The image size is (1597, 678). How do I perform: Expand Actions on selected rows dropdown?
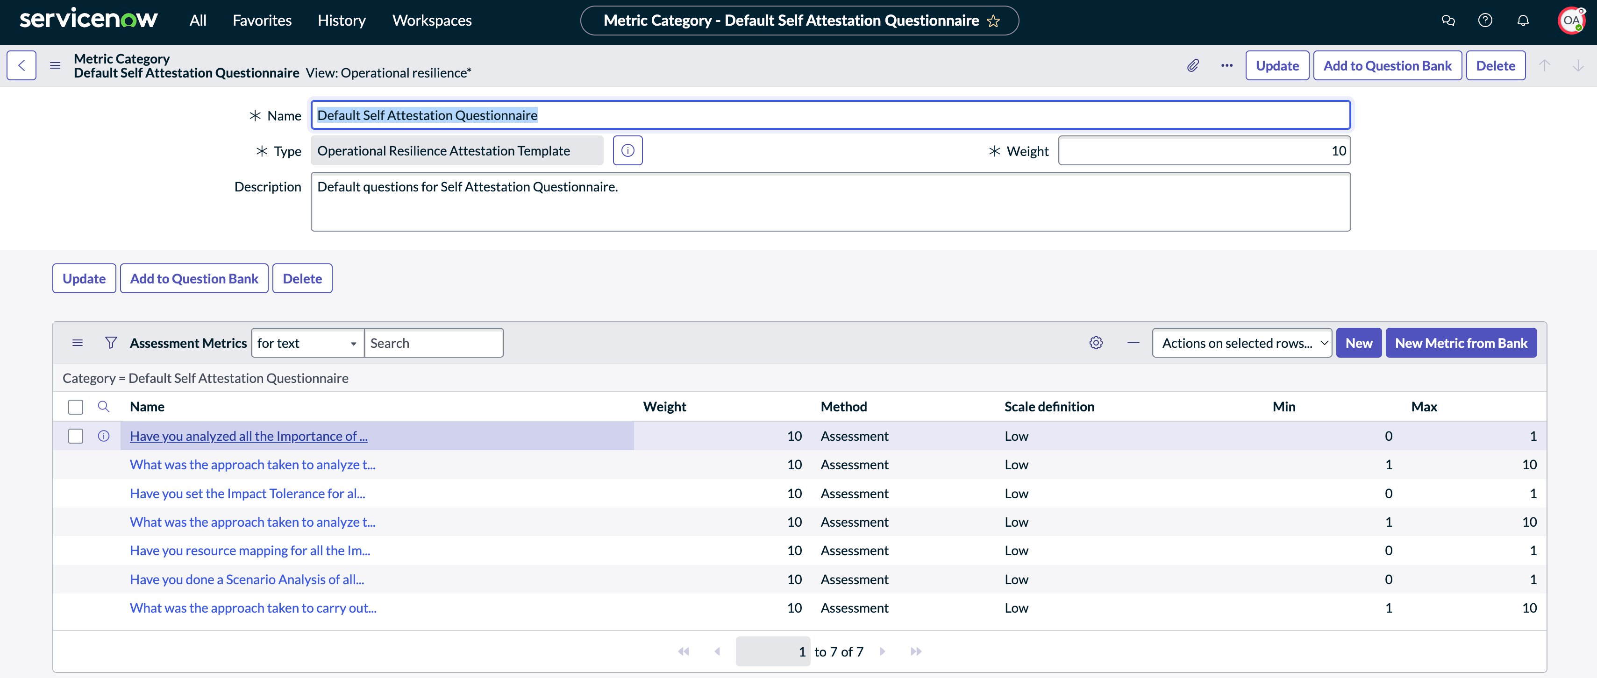pyautogui.click(x=1242, y=343)
